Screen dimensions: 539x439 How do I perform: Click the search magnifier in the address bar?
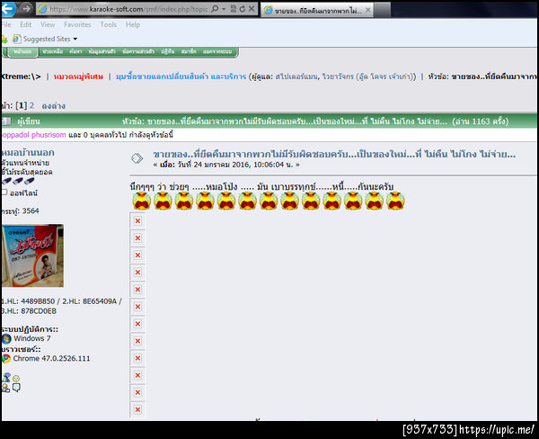(216, 9)
